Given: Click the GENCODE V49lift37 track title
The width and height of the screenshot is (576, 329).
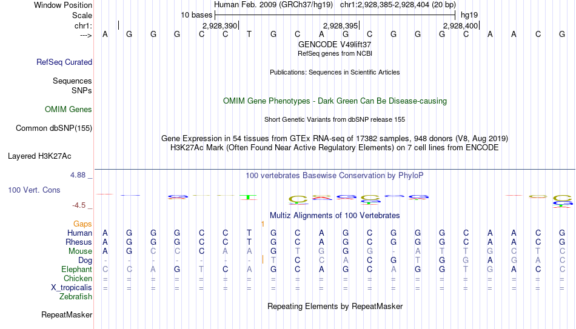Looking at the screenshot, I should (335, 44).
